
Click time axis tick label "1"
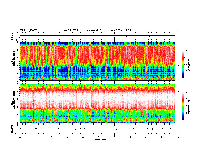[x=36, y=137]
